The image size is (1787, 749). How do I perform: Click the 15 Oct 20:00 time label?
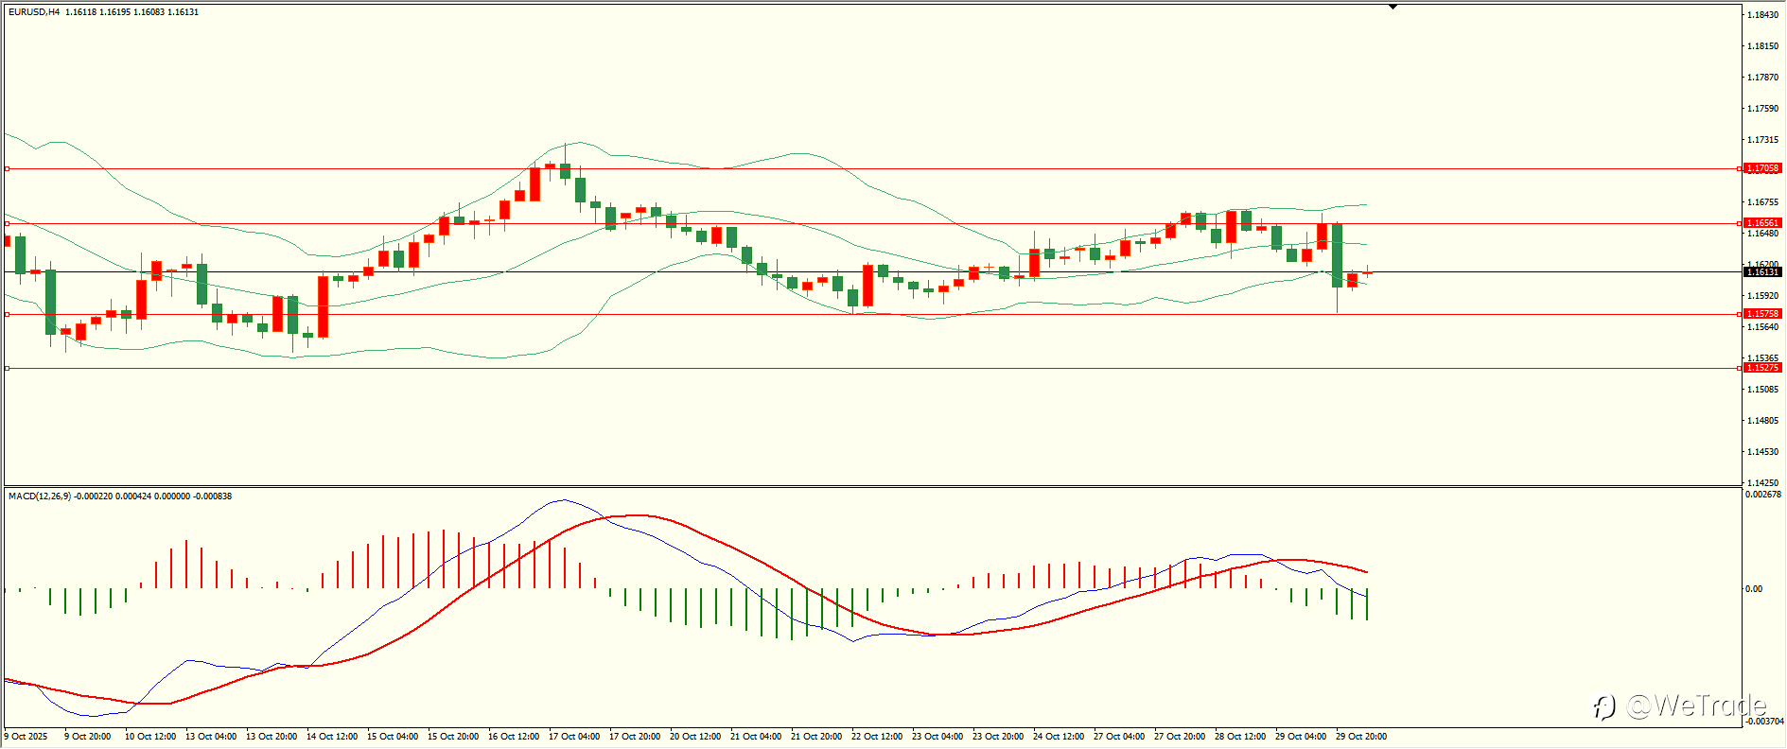coord(453,737)
